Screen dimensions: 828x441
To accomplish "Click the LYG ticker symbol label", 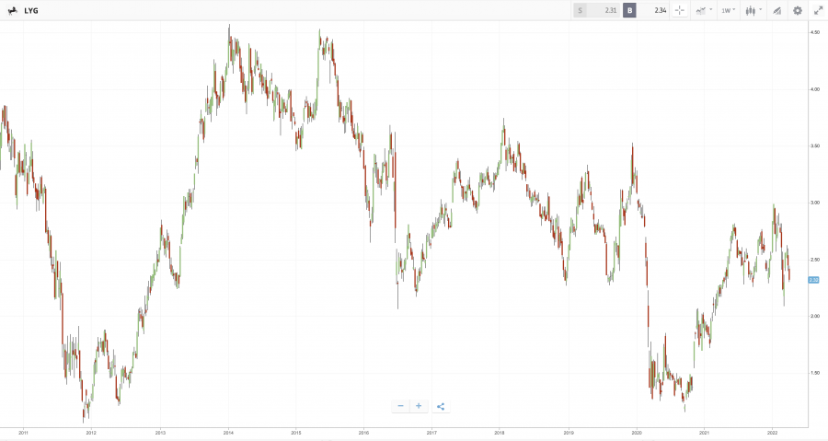I will [30, 10].
